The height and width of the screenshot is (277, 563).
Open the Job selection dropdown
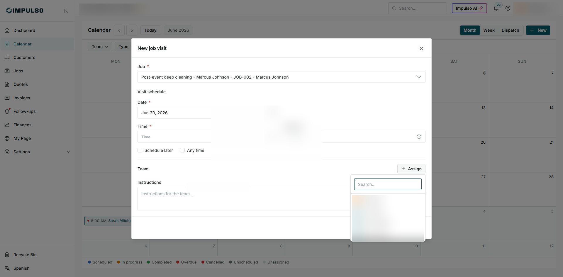tap(281, 77)
